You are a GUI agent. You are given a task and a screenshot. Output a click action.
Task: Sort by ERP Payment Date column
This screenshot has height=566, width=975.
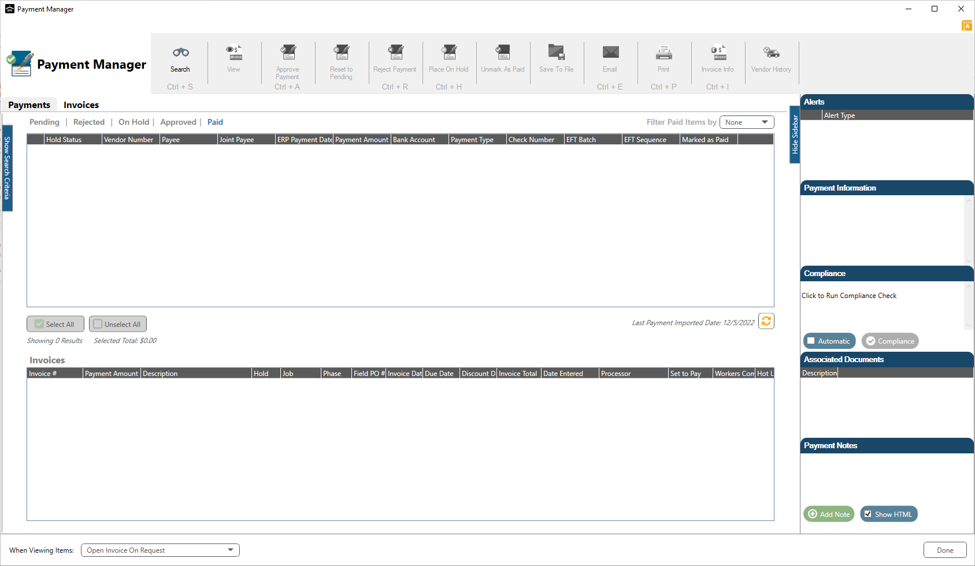click(x=305, y=140)
